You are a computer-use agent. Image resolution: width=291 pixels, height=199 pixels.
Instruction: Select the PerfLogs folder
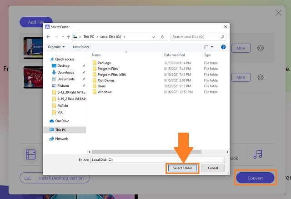click(x=101, y=63)
